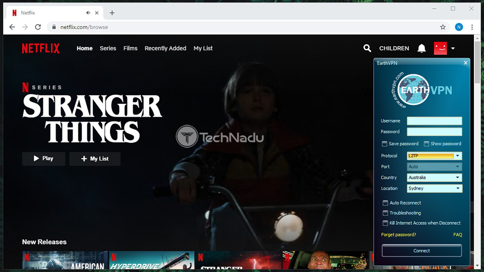Image resolution: width=484 pixels, height=272 pixels.
Task: Click the Netflix logo
Action: 41,48
